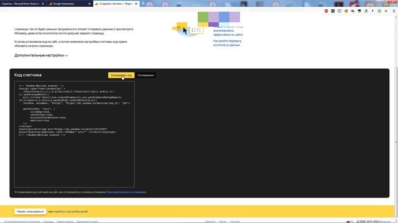
Task: Open a new browser tab with plus
Action: pos(143,4)
